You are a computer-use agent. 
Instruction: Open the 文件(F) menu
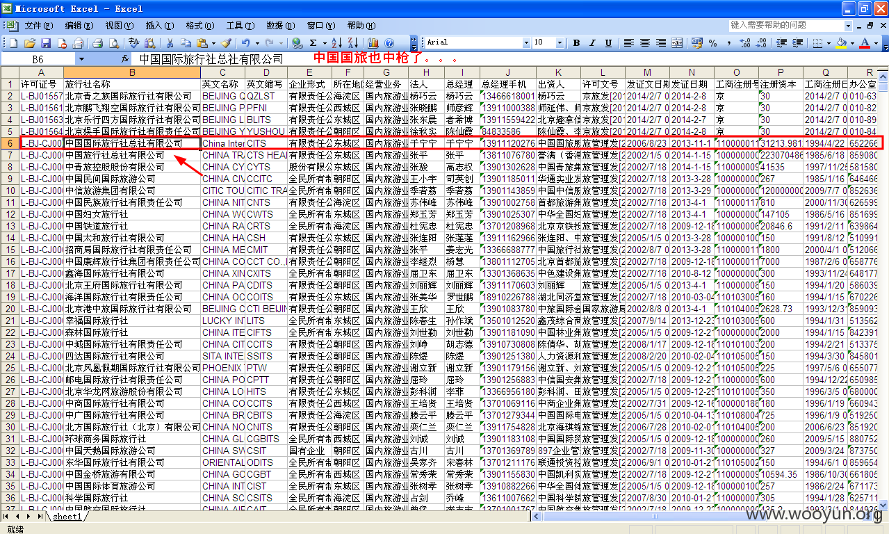(38, 25)
